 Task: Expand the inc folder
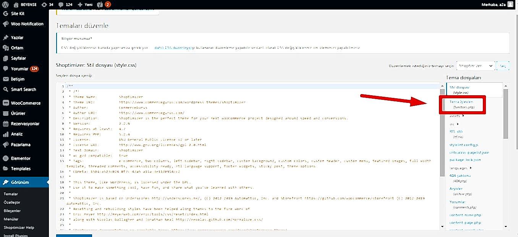coord(454,124)
